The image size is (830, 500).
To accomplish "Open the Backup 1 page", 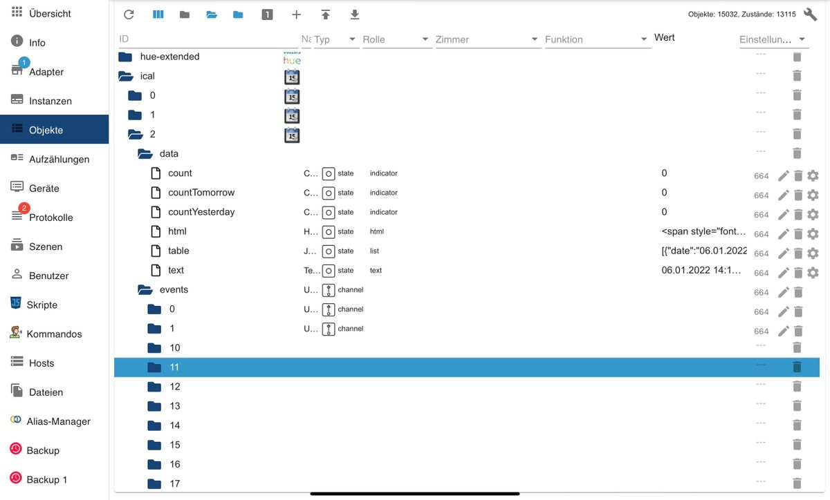I will pyautogui.click(x=55, y=479).
